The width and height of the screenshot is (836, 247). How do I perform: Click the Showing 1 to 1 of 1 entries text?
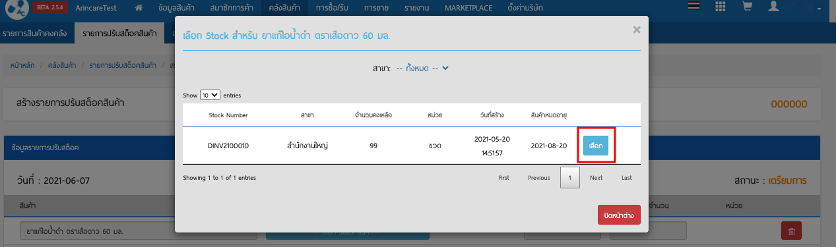(x=219, y=178)
